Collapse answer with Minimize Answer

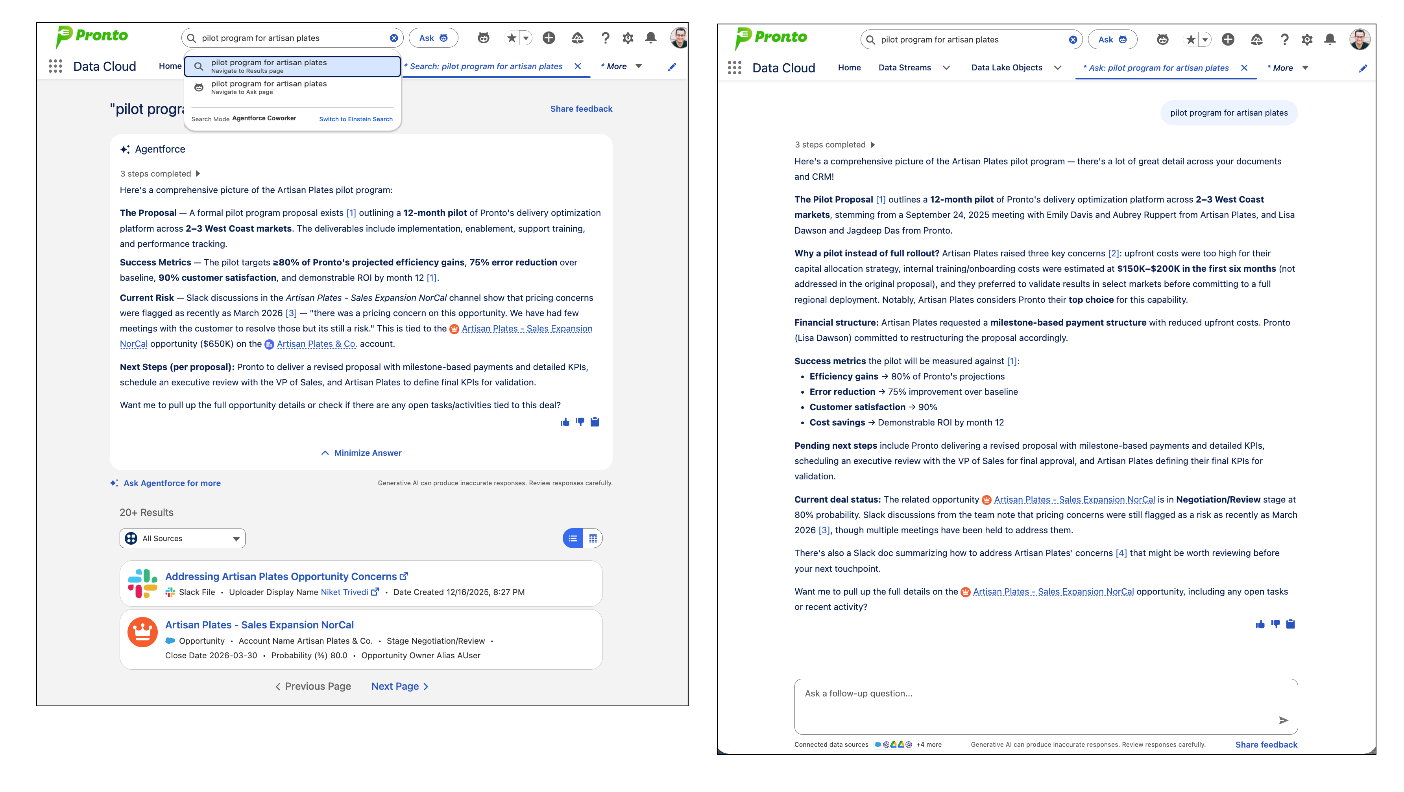(361, 453)
